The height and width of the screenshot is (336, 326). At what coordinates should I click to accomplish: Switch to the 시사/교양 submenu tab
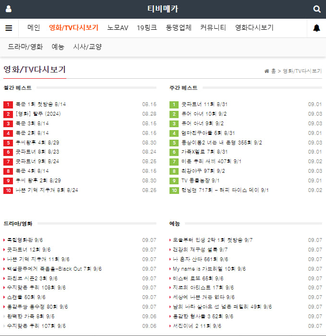[x=87, y=47]
